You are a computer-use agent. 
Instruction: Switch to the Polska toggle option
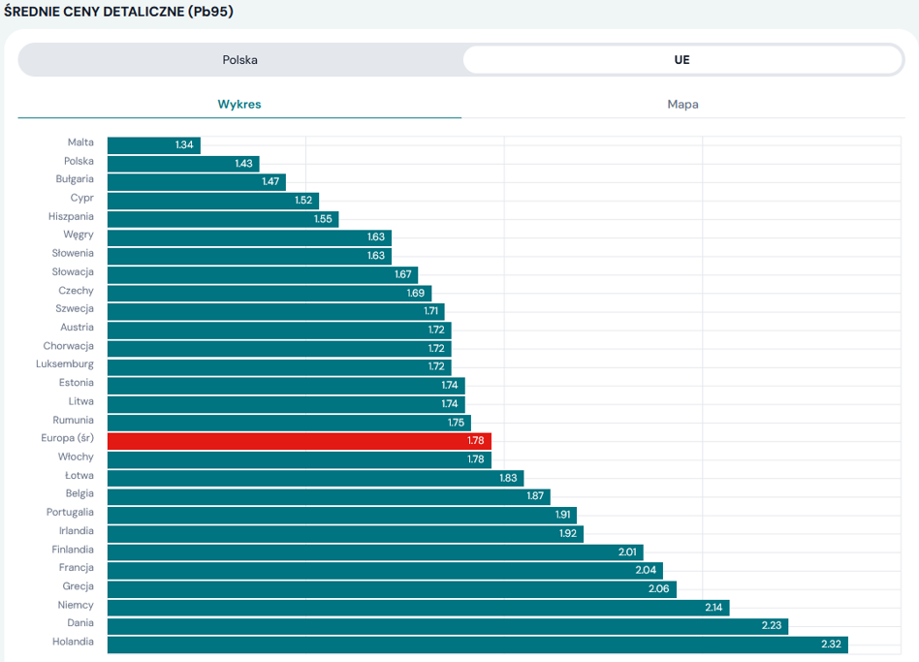tap(239, 60)
